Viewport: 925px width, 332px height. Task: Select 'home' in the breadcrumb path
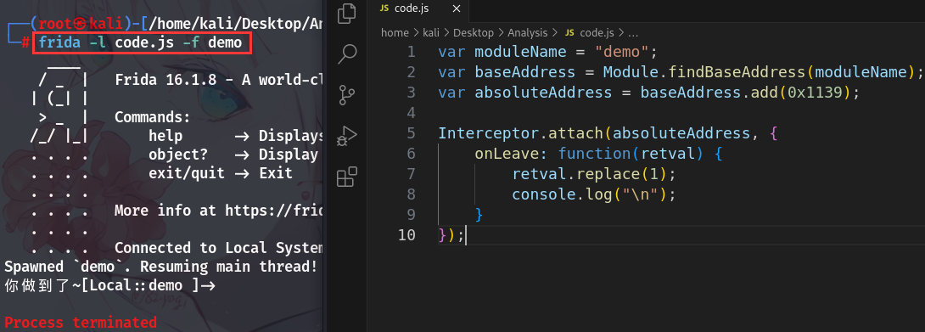click(395, 32)
